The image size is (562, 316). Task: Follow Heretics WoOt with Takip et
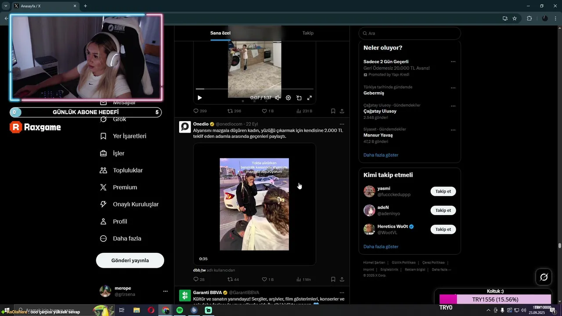coord(443,229)
